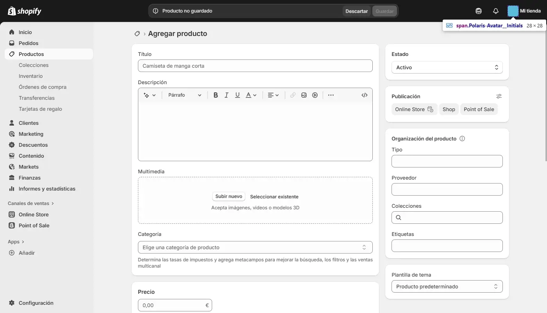Apply italic formatting in the description editor
Screen dimensions: 547x313
pyautogui.click(x=226, y=95)
